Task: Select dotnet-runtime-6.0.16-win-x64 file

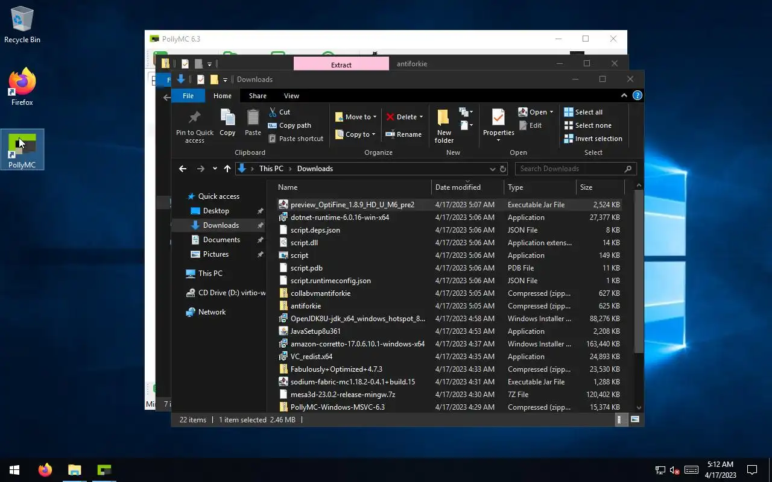Action: click(340, 218)
